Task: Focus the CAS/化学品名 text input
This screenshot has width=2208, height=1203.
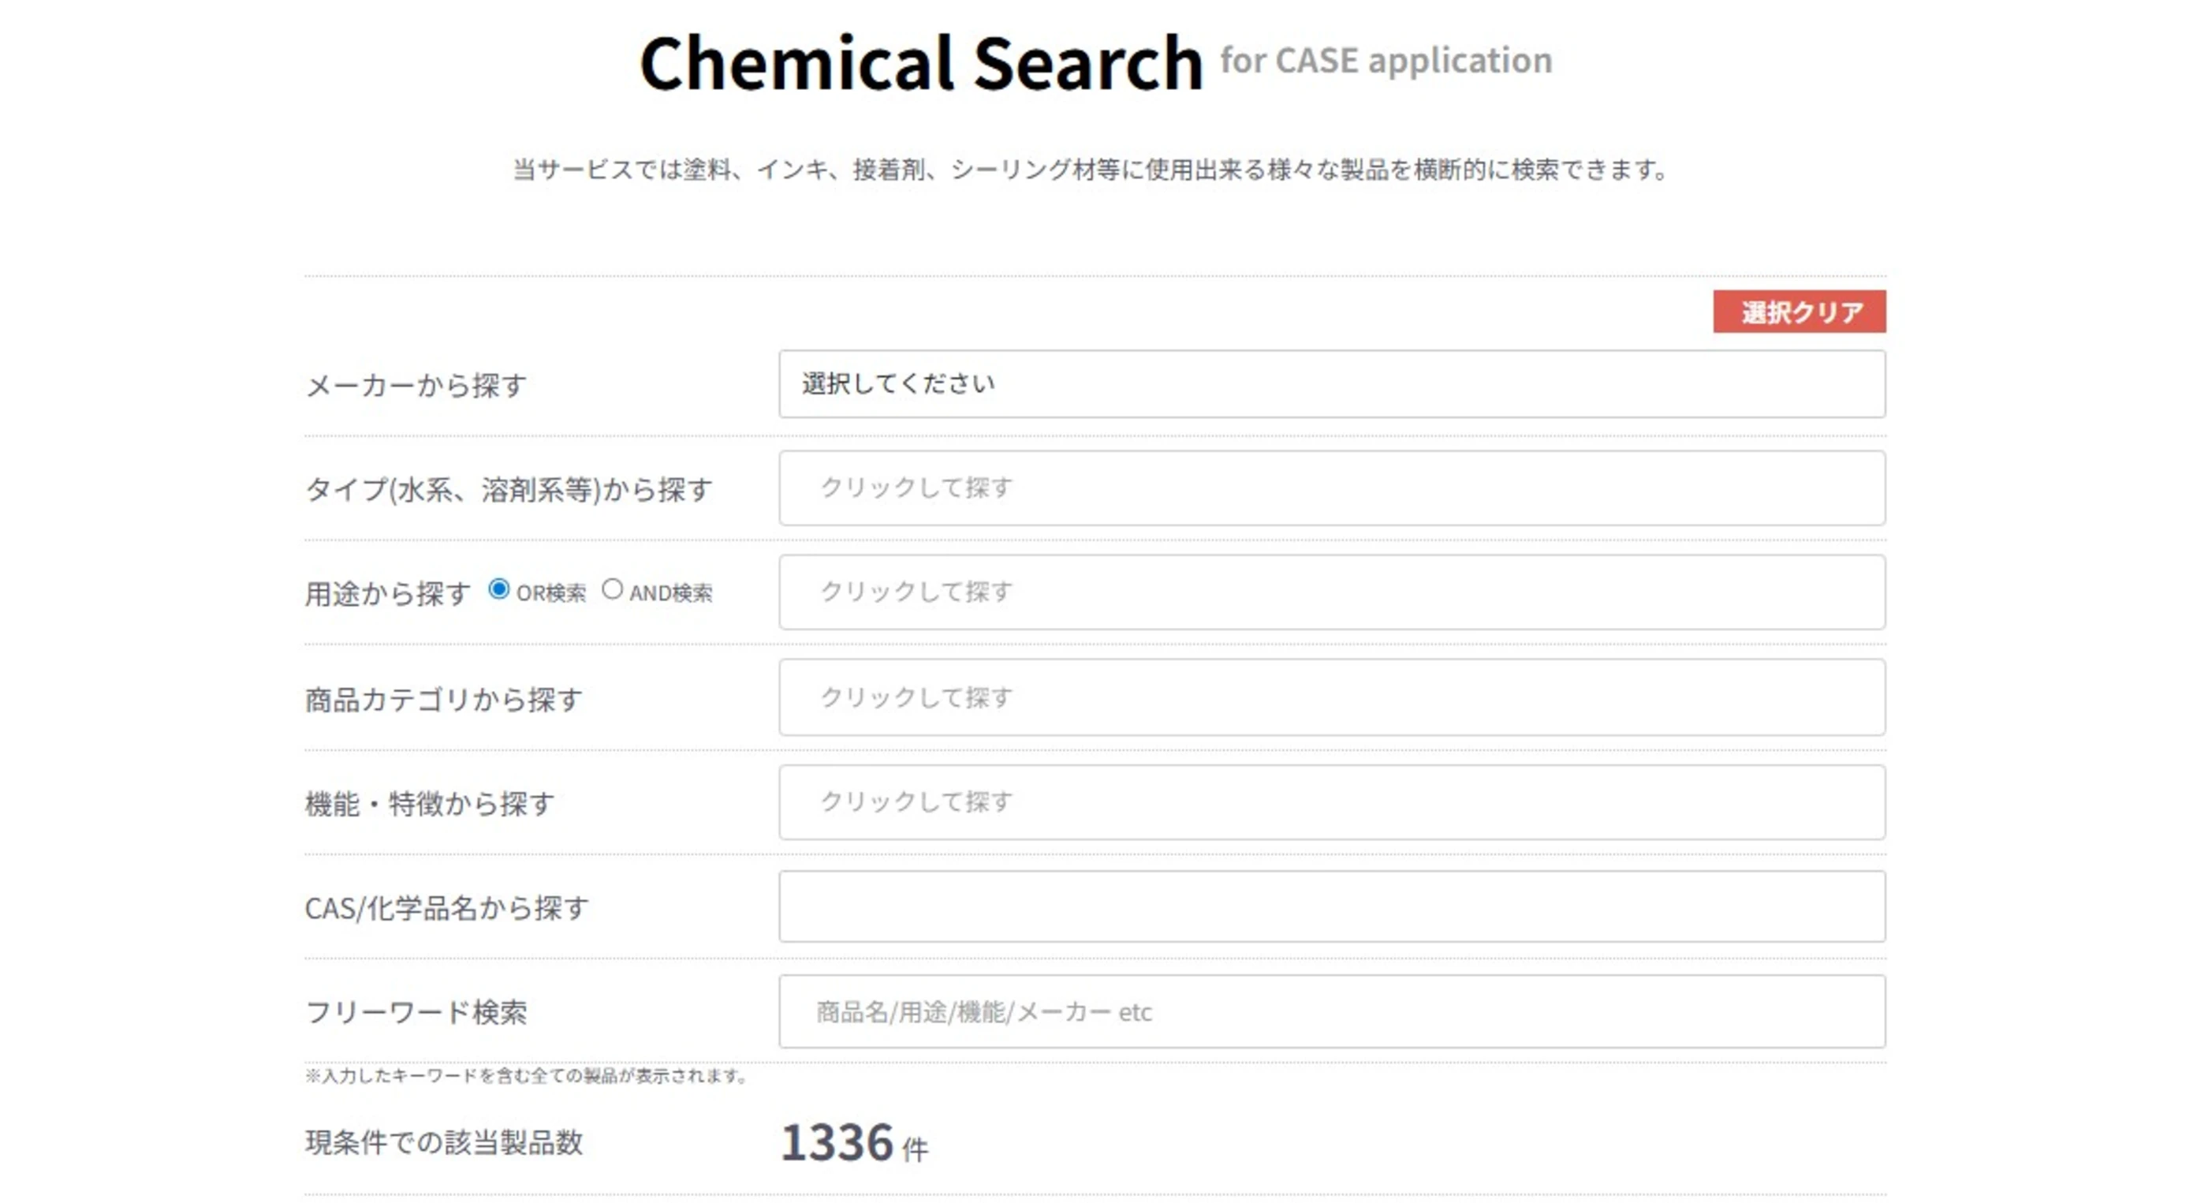Action: tap(1331, 906)
